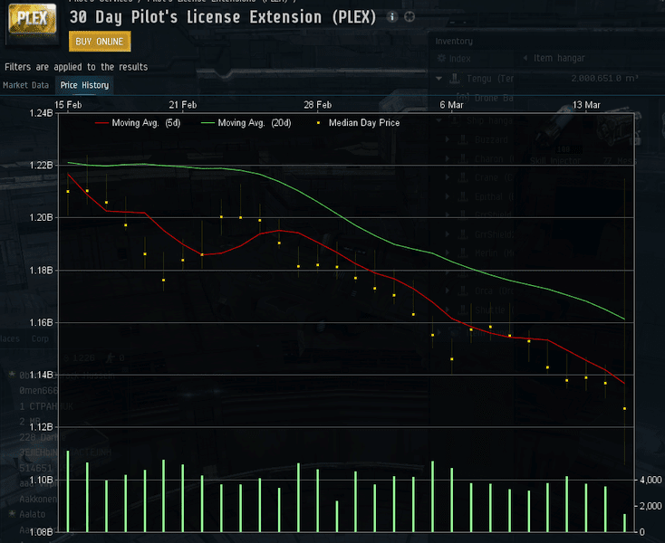This screenshot has height=543, width=665.
Task: Click the Median Day Price legend entry
Action: click(x=359, y=123)
